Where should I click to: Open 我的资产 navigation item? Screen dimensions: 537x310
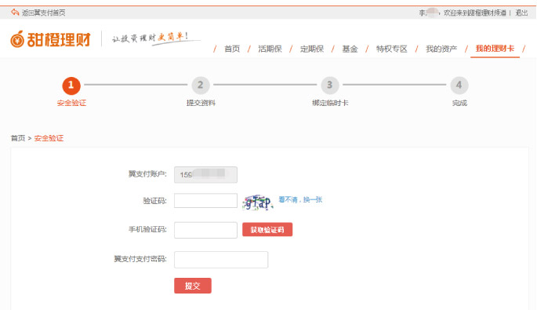(441, 49)
